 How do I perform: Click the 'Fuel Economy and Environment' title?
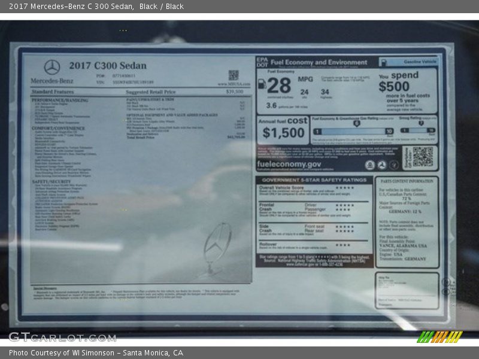319,62
